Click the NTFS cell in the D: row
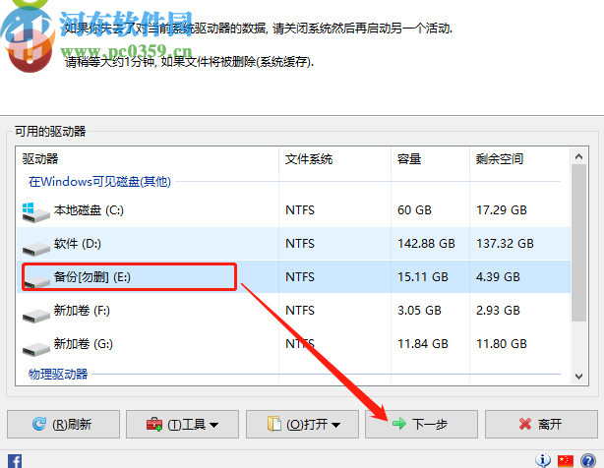The image size is (604, 468). (300, 244)
